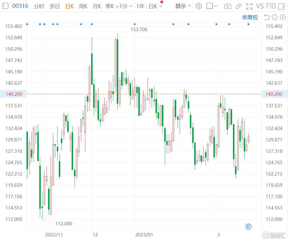The width and height of the screenshot is (288, 241).
Task: Toggle the left sidebar panel icon
Action: click(5, 6)
